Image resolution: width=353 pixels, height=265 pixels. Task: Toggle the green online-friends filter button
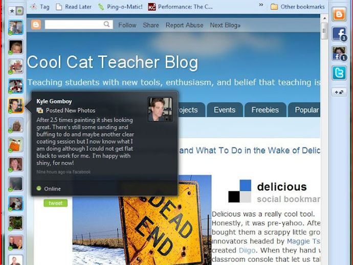tap(19, 11)
